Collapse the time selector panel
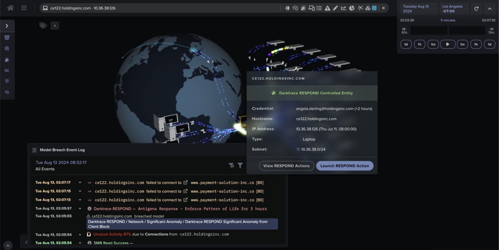This screenshot has width=499, height=250. click(489, 9)
